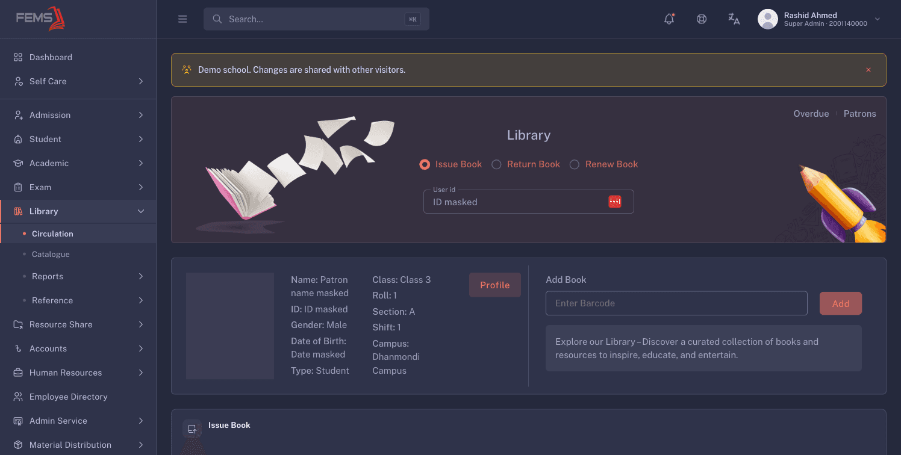Click the Dashboard grid icon

(x=18, y=57)
